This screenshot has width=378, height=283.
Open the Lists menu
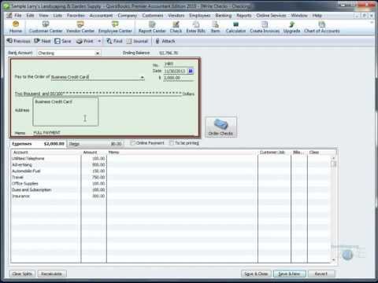pyautogui.click(x=57, y=16)
